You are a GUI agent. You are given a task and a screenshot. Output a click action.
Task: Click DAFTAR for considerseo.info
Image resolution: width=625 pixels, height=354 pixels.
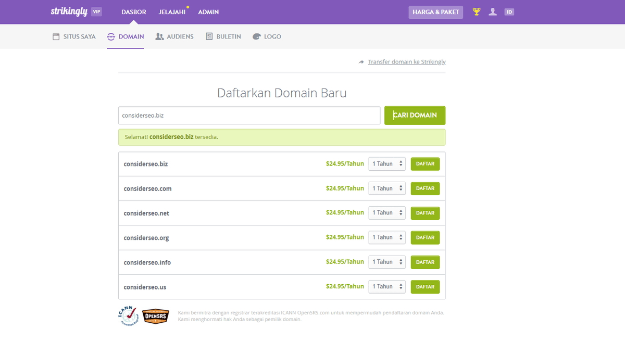pyautogui.click(x=426, y=262)
